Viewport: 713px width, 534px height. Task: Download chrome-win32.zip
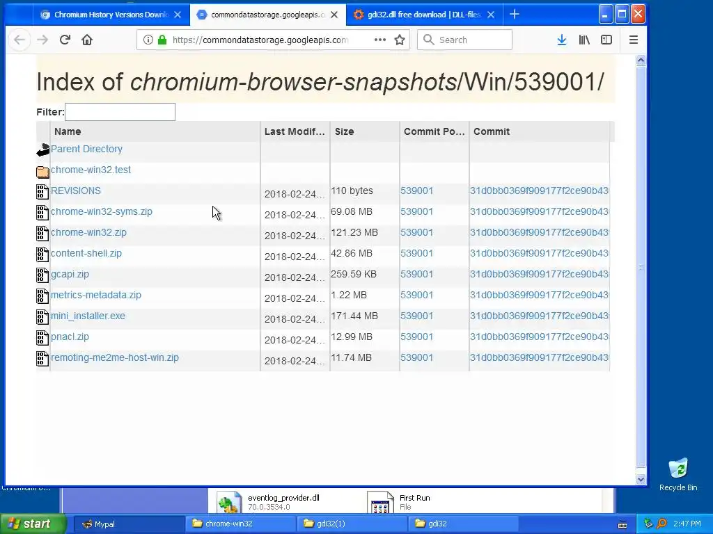[x=88, y=232]
